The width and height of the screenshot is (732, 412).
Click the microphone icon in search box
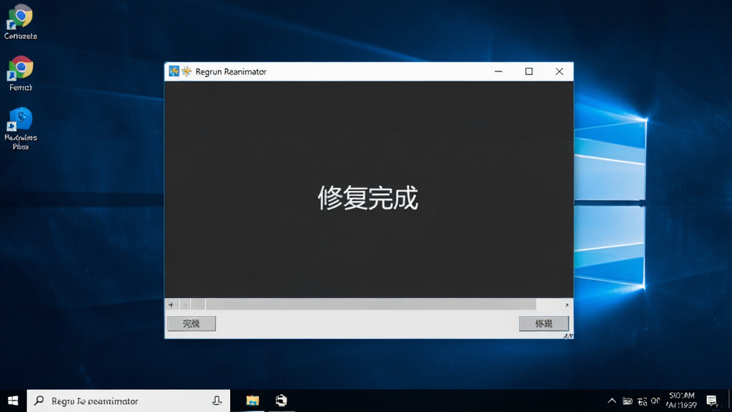tap(217, 401)
